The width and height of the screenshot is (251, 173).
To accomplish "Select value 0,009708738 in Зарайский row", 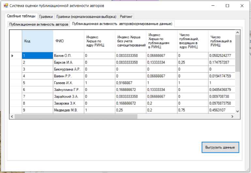I will coord(222,96).
